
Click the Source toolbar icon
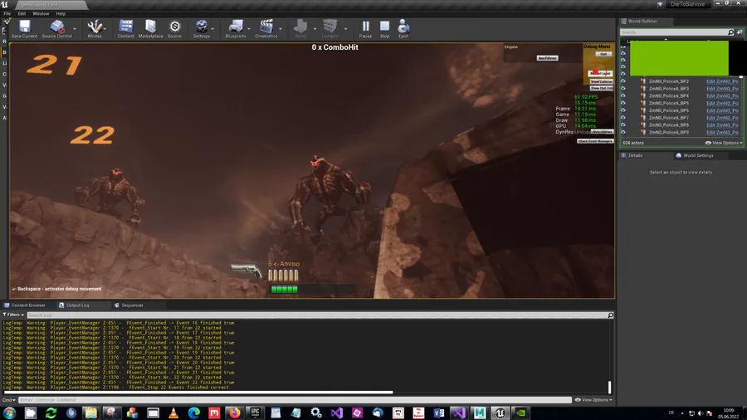[x=174, y=28]
